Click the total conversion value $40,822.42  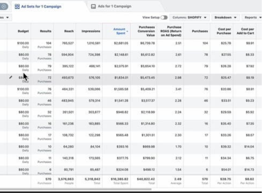pyautogui.click(x=146, y=179)
